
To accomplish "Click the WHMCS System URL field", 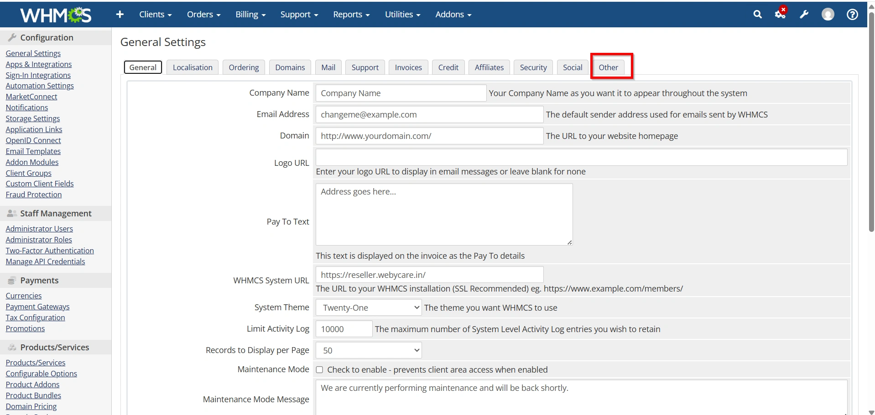I will click(430, 275).
